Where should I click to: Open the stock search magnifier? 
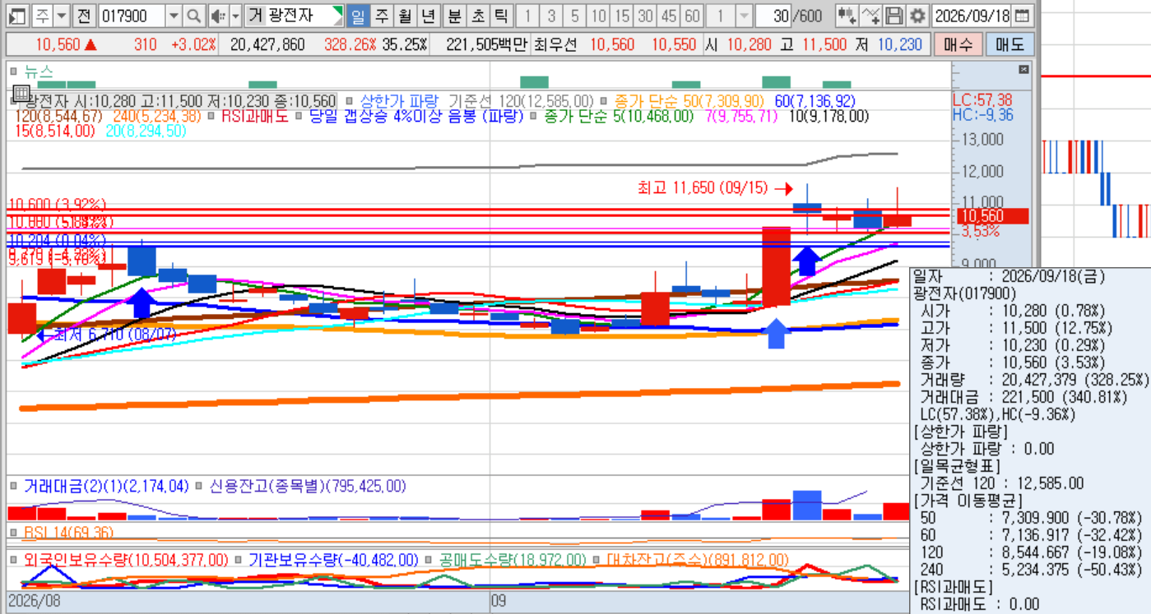pos(193,16)
